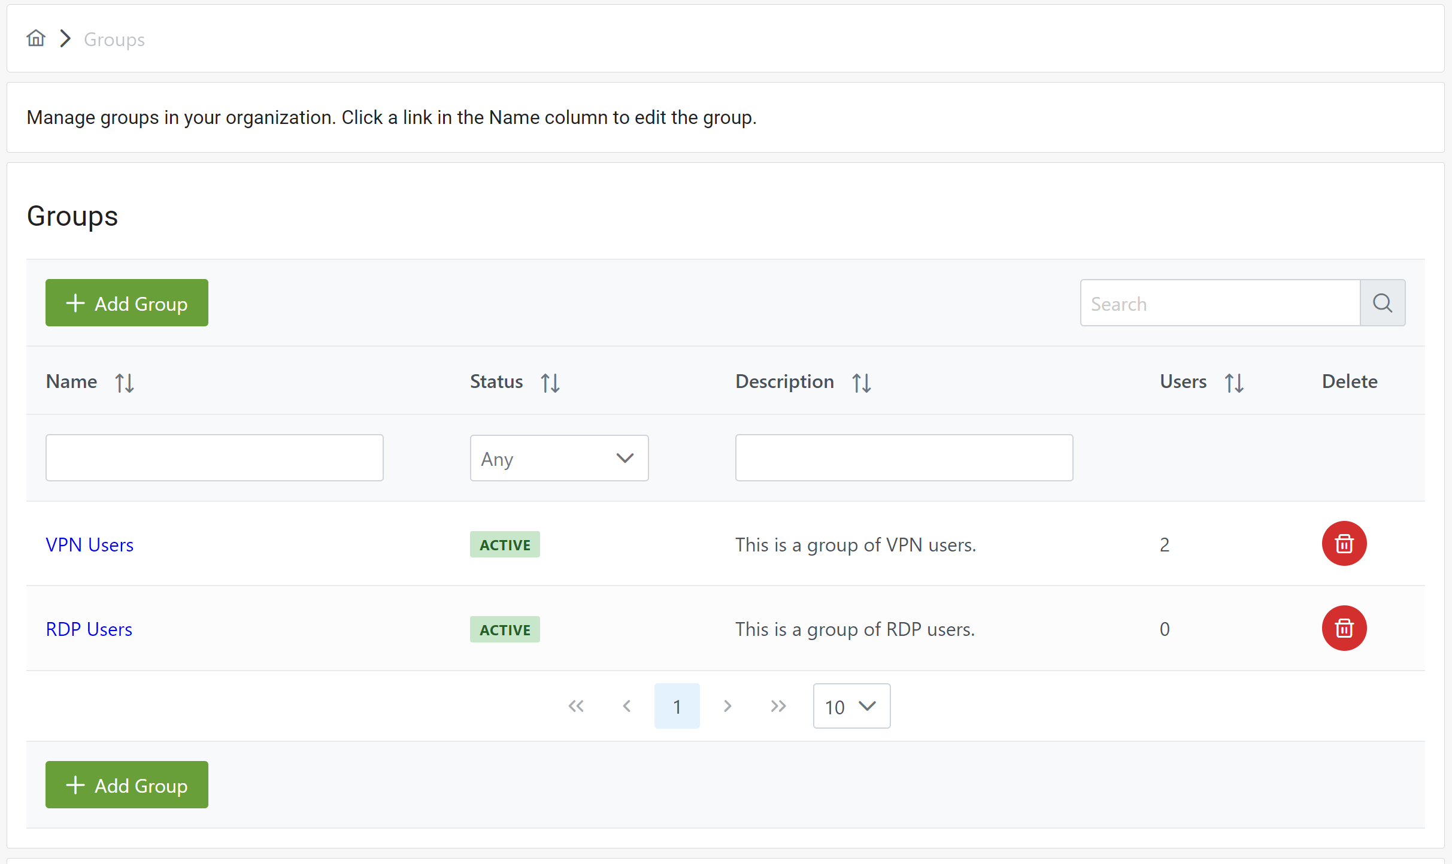
Task: Open the RDP Users group link
Action: pos(89,629)
